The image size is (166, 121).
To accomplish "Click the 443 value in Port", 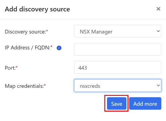I will click(x=82, y=68).
